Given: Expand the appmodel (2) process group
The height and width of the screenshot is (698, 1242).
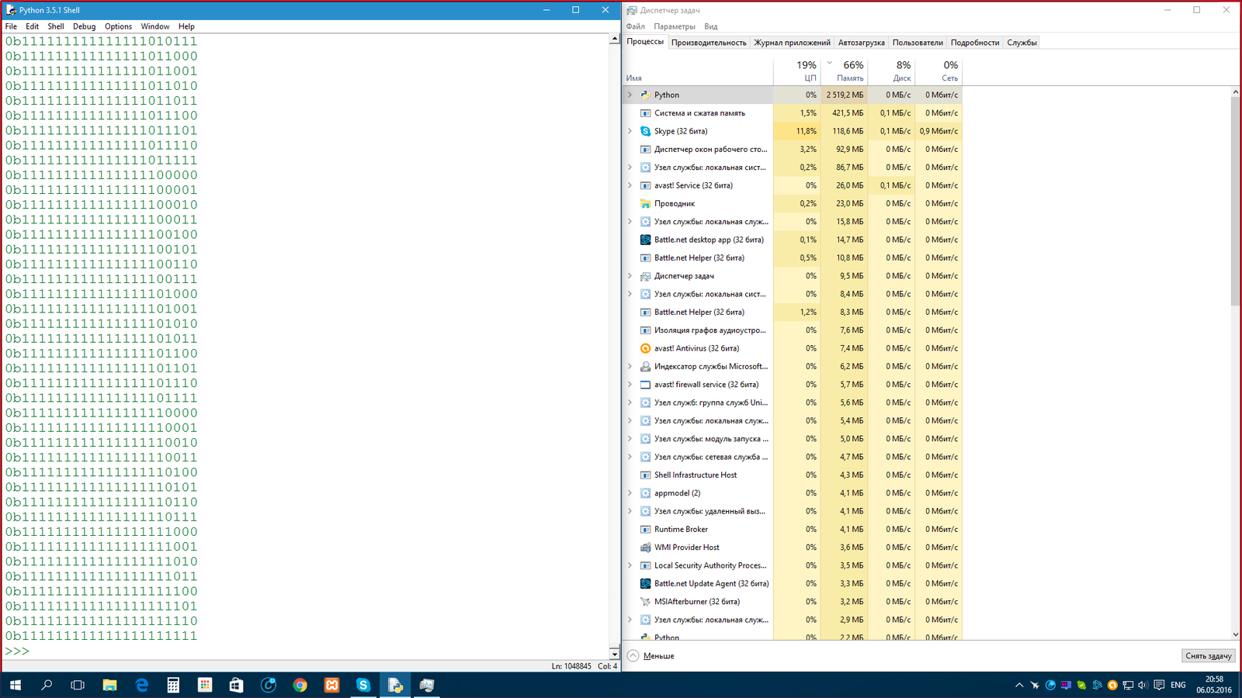Looking at the screenshot, I should click(x=630, y=493).
